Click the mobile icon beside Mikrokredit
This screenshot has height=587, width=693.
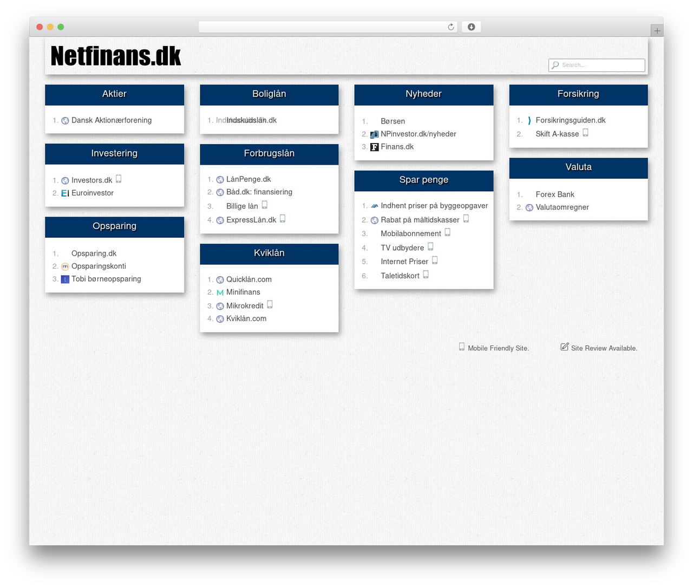click(x=270, y=305)
